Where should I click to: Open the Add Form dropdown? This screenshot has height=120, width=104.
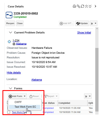point(18,96)
